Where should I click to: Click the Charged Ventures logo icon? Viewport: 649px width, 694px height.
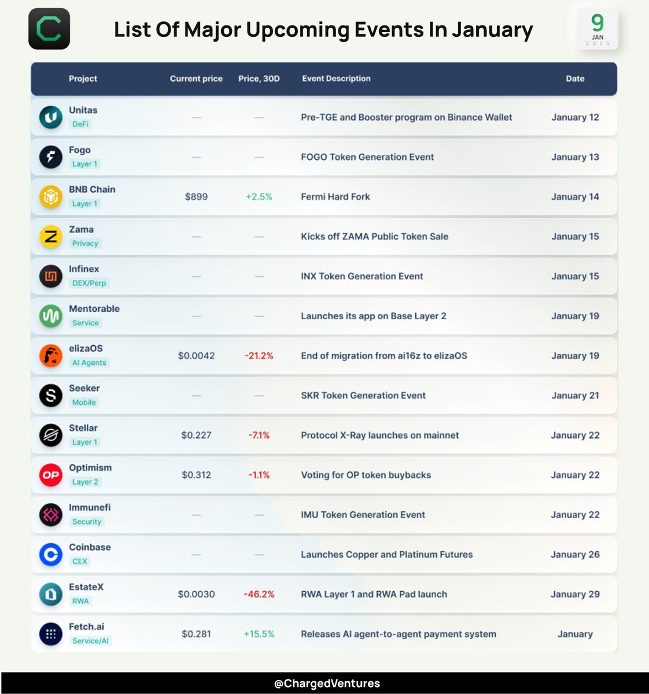coord(49,28)
